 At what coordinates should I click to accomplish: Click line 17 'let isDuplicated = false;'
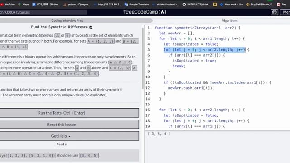click(x=191, y=115)
